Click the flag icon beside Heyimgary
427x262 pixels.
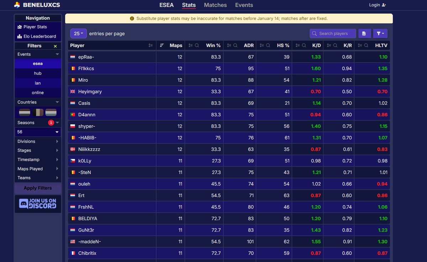point(73,91)
